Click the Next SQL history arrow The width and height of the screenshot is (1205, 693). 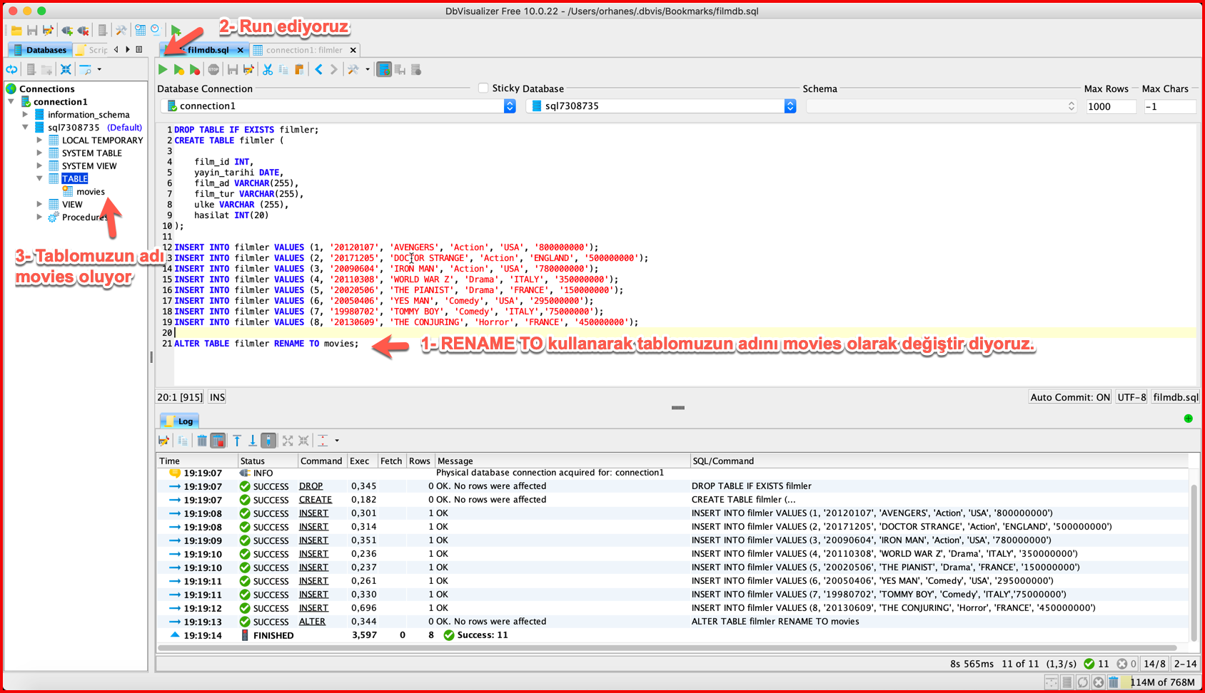(333, 70)
